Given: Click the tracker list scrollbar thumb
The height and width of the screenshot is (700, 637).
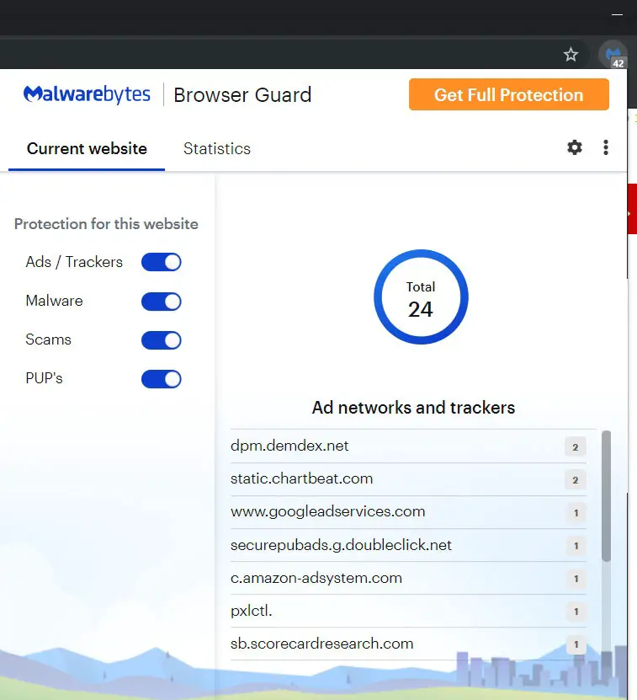Looking at the screenshot, I should click(606, 495).
